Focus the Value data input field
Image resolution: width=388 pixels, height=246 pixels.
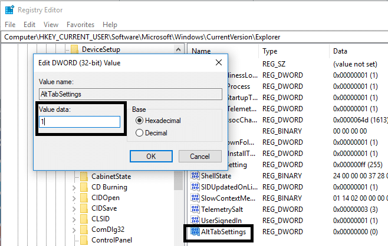tap(79, 122)
